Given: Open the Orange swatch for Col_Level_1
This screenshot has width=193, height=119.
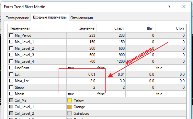Looking at the screenshot, I should point(69,107).
